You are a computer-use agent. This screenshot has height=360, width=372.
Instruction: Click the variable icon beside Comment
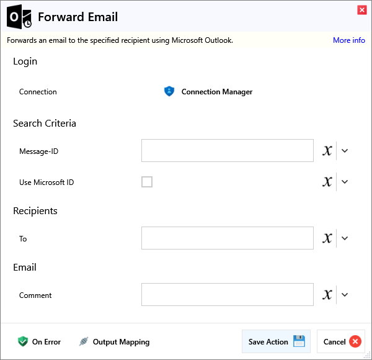tap(327, 295)
